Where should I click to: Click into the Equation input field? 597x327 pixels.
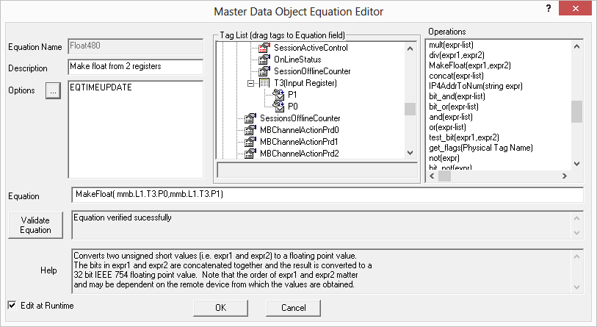(x=327, y=195)
